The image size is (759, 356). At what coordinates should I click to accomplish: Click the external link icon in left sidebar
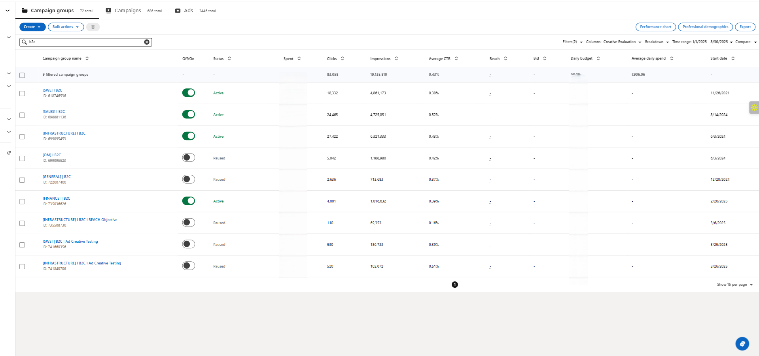tap(9, 153)
